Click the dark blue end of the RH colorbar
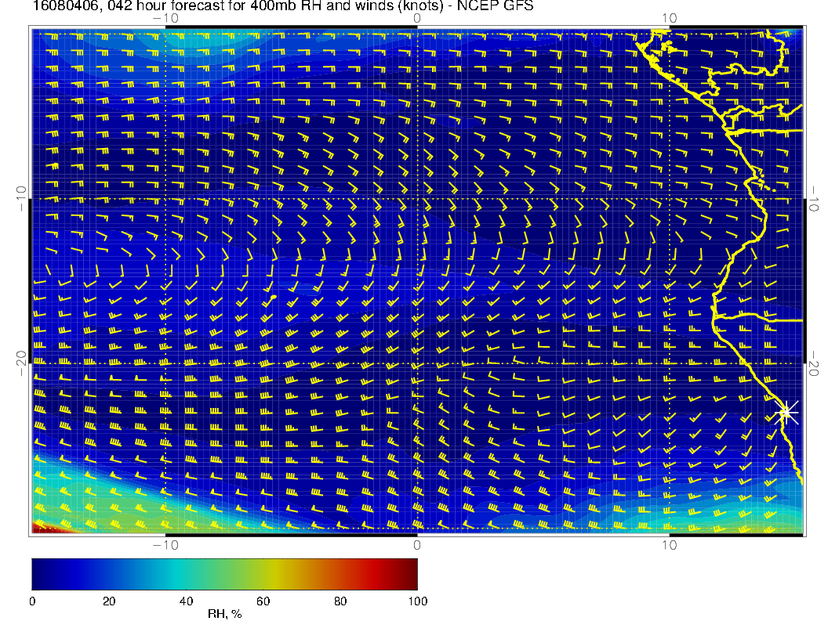This screenshot has height=639, width=828. (x=37, y=573)
